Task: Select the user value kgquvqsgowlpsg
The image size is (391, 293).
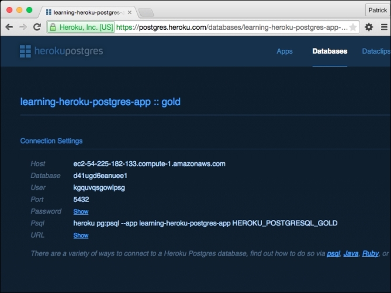Action: pos(99,188)
